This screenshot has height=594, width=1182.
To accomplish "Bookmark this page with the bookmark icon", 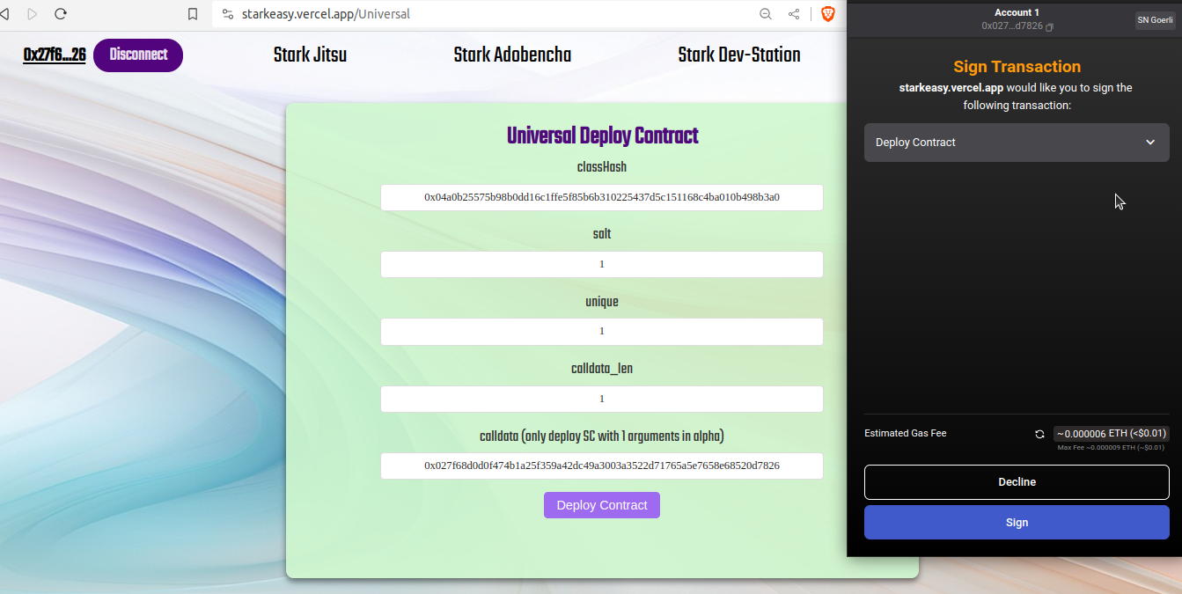I will tap(193, 14).
